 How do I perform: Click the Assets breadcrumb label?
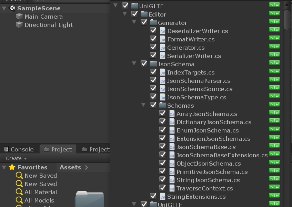click(x=70, y=167)
